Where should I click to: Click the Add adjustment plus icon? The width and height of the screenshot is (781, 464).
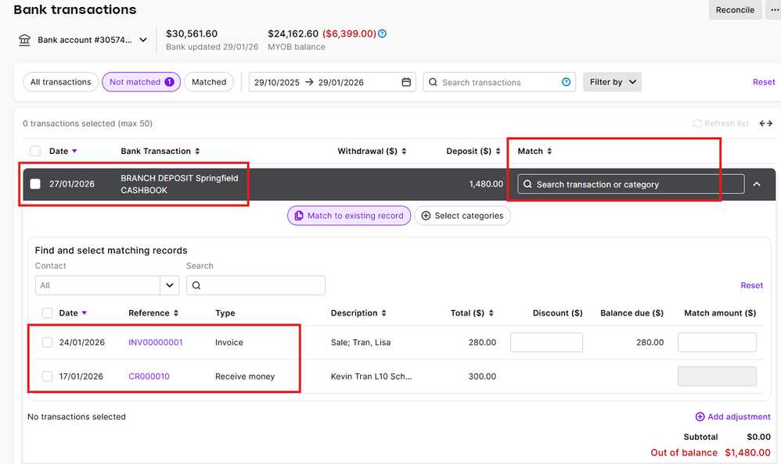coord(700,416)
